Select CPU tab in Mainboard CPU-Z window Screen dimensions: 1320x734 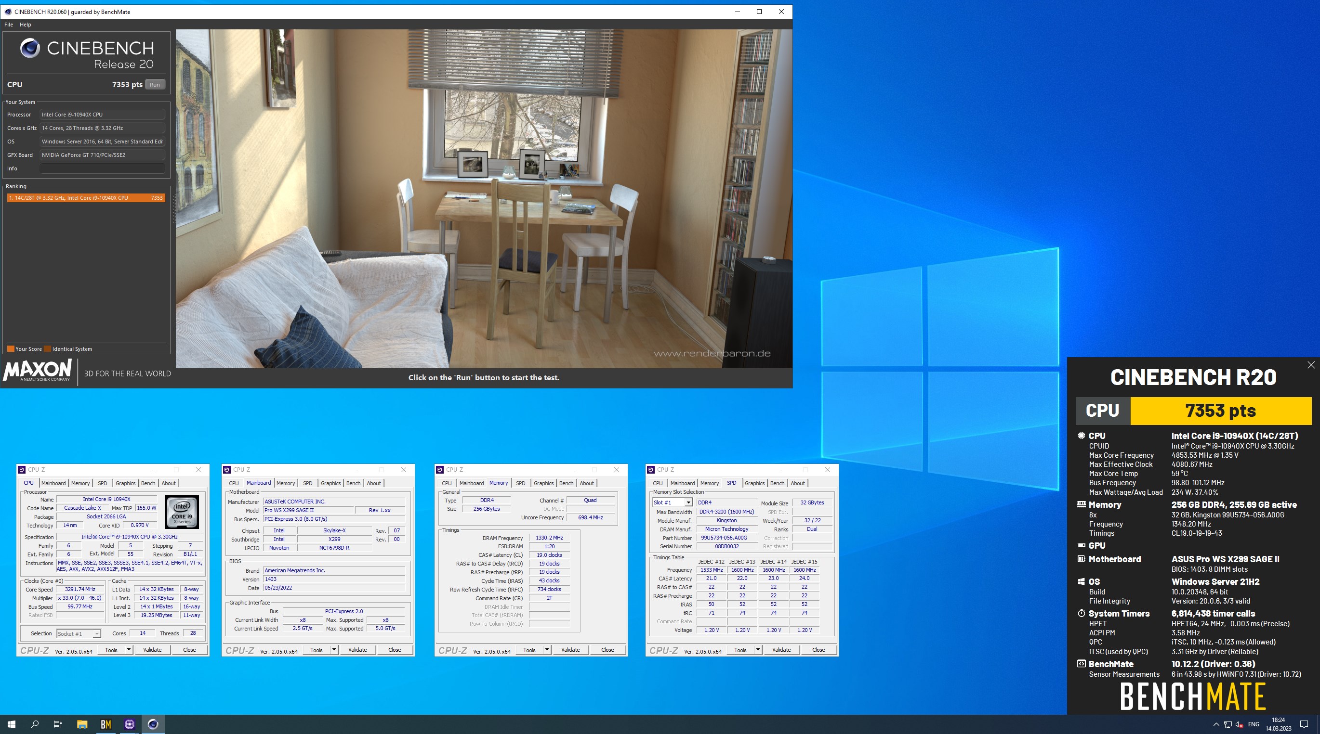(x=234, y=483)
